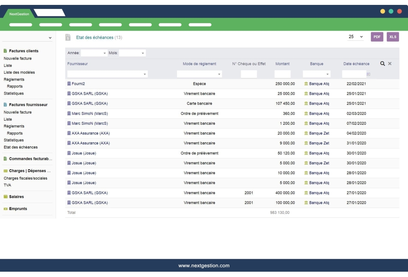Screen dimensions: 408x277
Task: Export the table with the XLS button
Action: [x=392, y=37]
